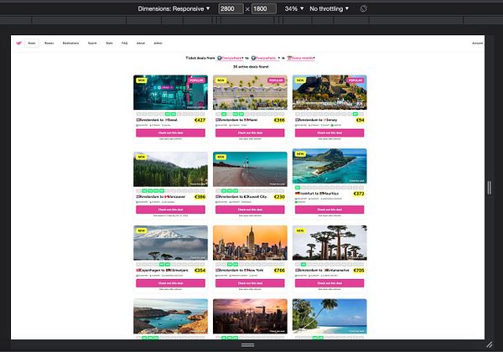Click the POPULAR badge on Miami deal

coord(277,80)
